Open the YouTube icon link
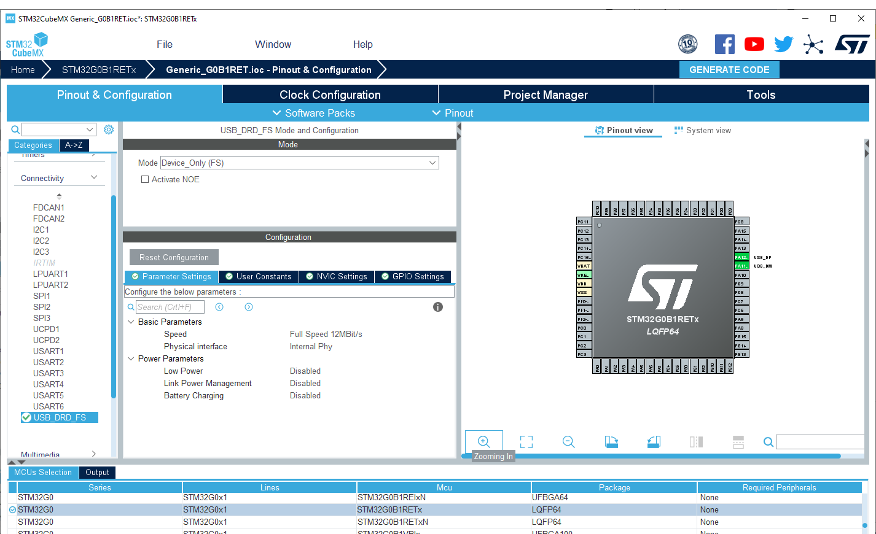The width and height of the screenshot is (876, 534). pos(754,44)
